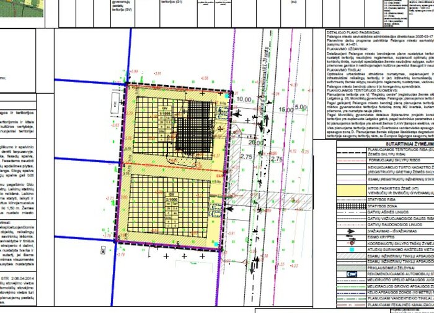
Task: Click the grey-green 'PRIKLAUSOMIEJI ŽELDYNAI' legend swatch
Action: [352, 268]
